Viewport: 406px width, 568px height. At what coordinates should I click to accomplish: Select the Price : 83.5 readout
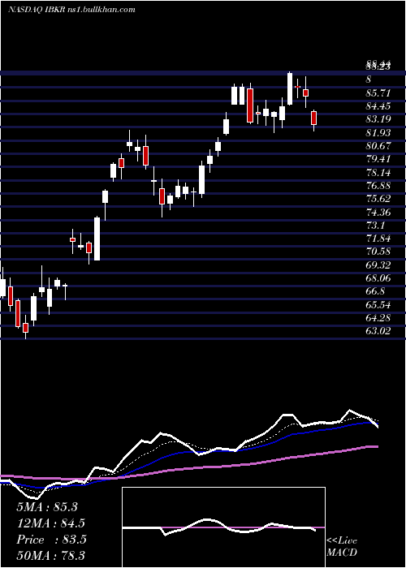click(51, 540)
